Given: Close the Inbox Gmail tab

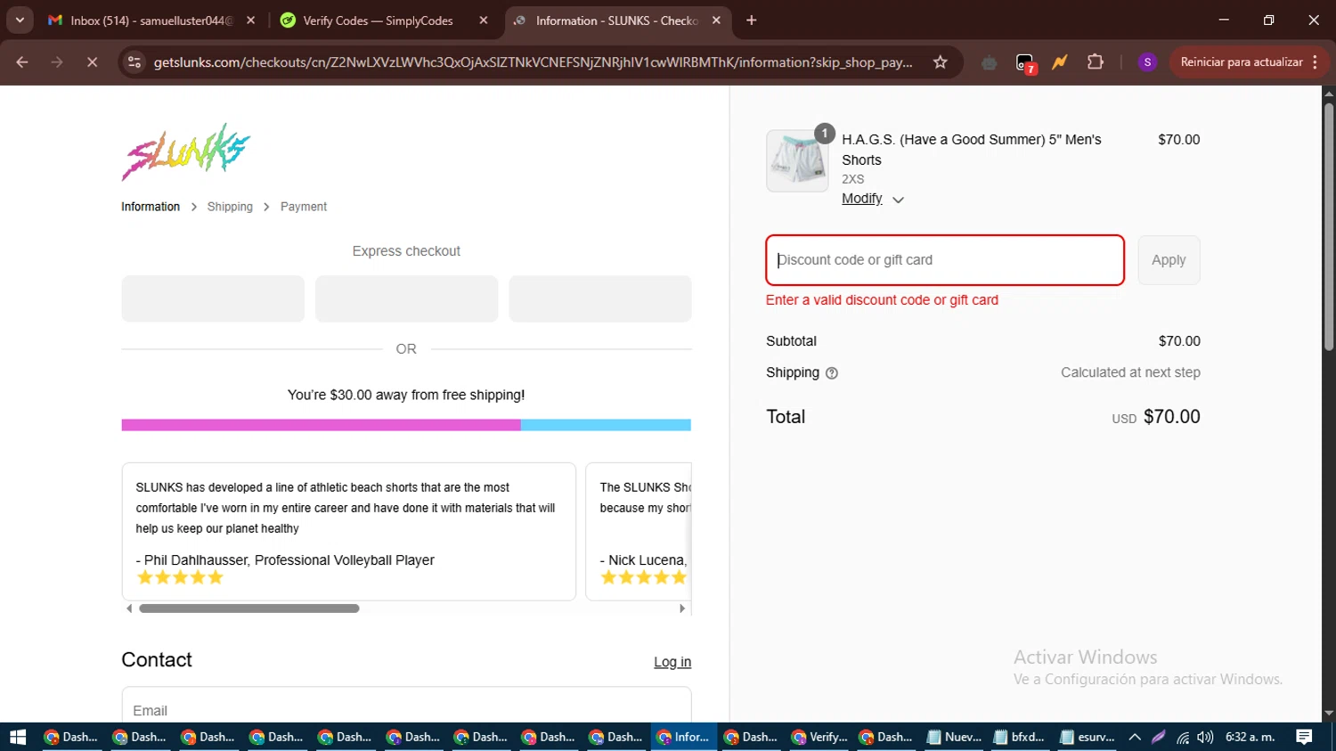Looking at the screenshot, I should (x=250, y=20).
